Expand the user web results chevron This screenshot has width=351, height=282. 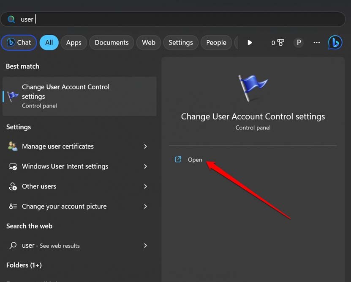[145, 246]
